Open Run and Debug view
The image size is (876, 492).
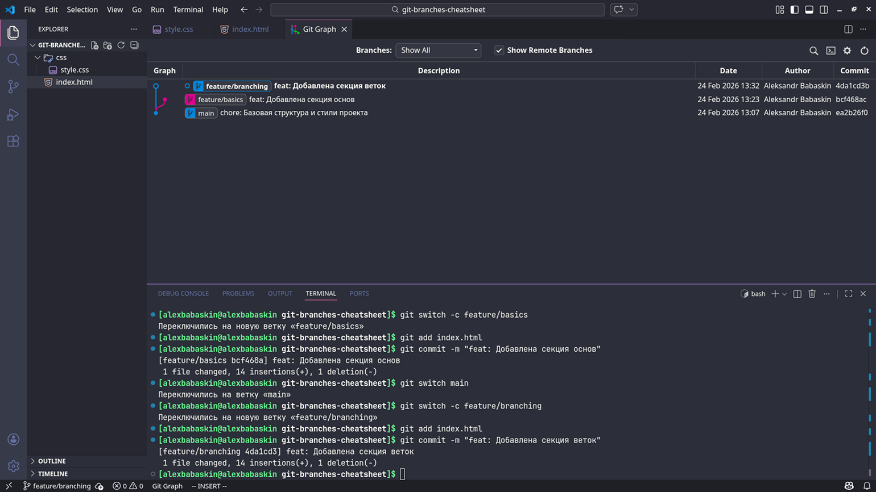click(x=13, y=114)
